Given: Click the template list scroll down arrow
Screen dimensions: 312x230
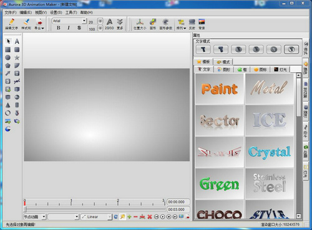Looking at the screenshot, I should tap(298, 216).
